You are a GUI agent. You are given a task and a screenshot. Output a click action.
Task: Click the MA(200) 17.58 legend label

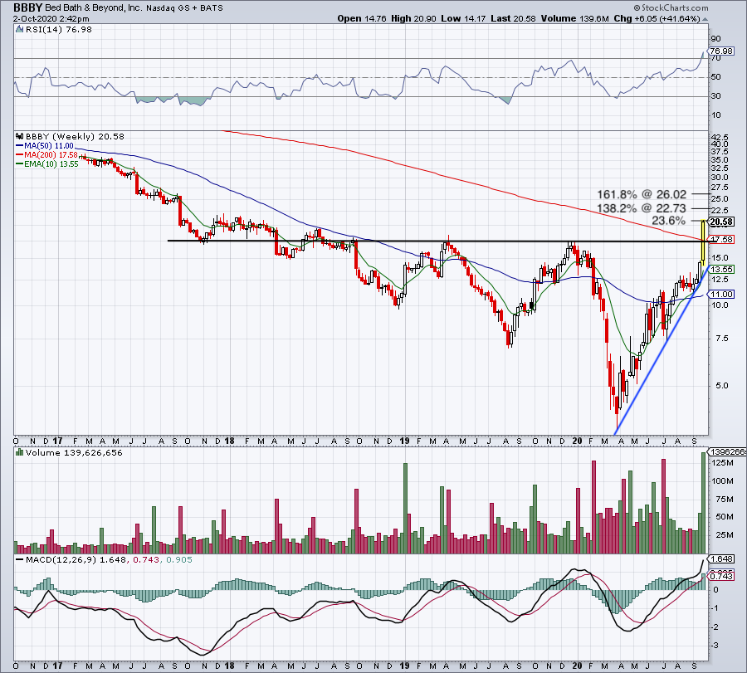coord(51,155)
